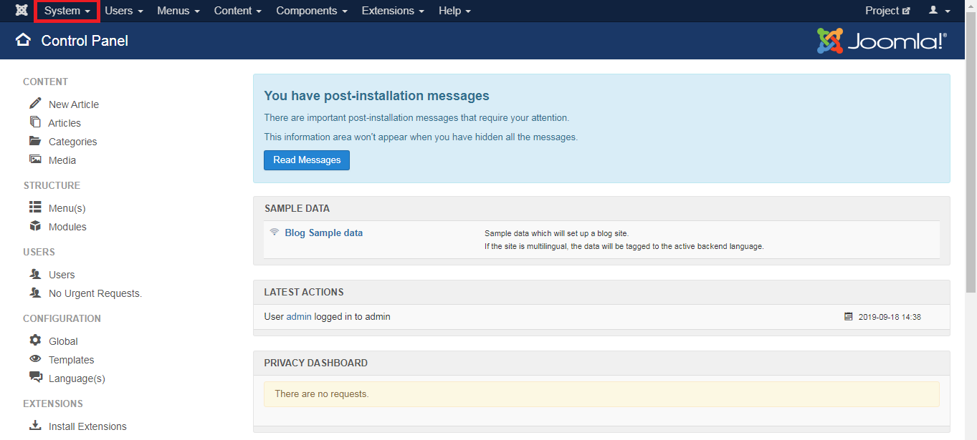Go to Menu(s) link
The height and width of the screenshot is (440, 977).
67,208
